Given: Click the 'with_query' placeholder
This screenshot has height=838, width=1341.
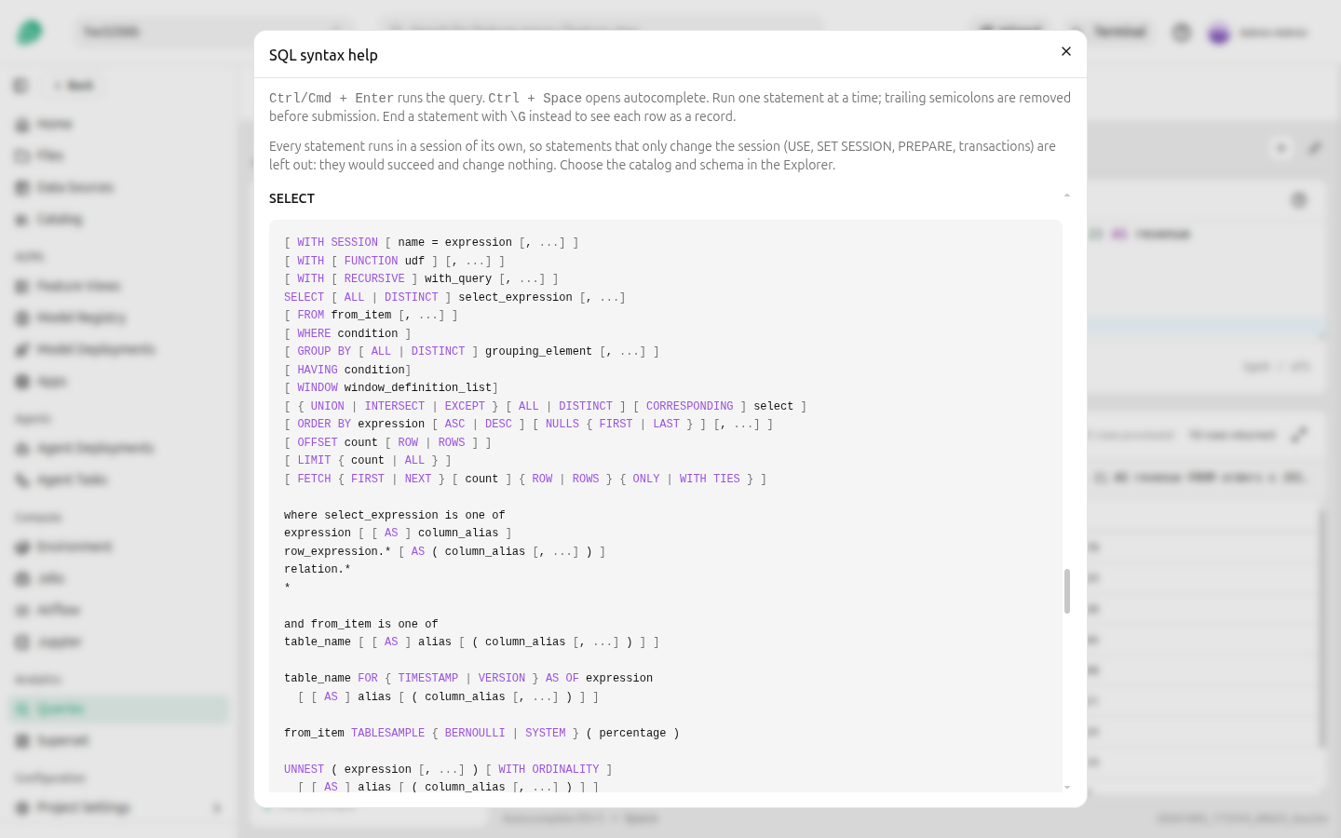Looking at the screenshot, I should (x=458, y=278).
